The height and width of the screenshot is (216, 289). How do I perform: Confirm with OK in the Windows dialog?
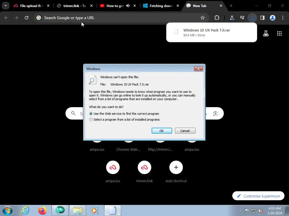point(162,131)
